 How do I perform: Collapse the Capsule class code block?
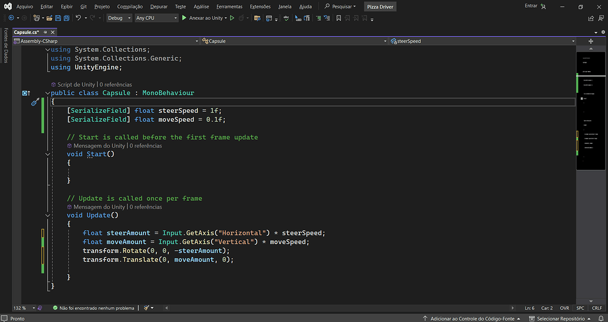coord(48,93)
